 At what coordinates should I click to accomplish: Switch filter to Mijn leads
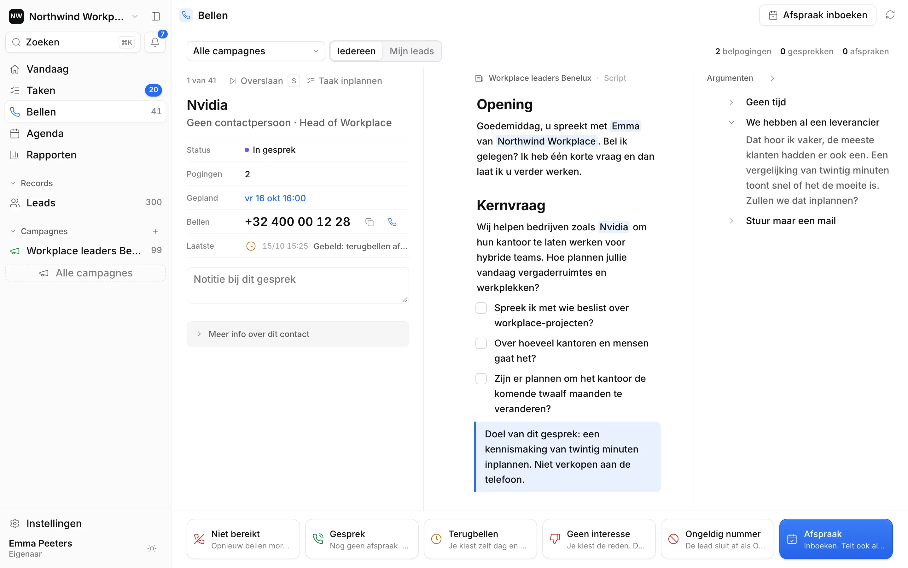coord(412,51)
